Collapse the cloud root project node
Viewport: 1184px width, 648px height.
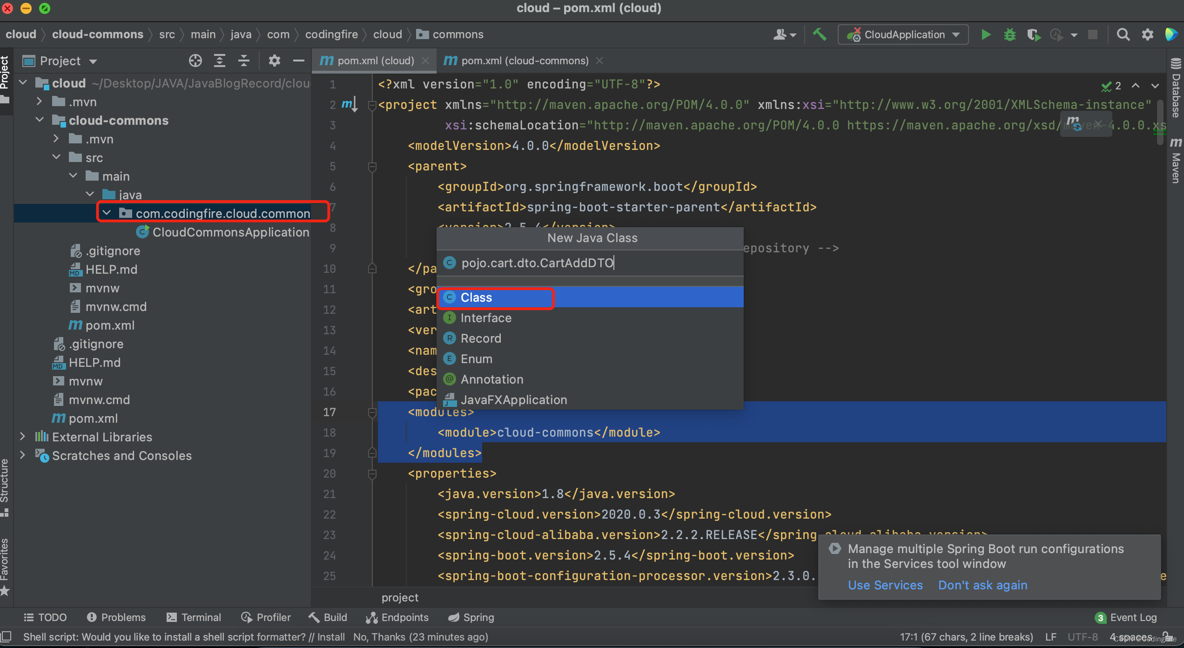click(x=23, y=83)
